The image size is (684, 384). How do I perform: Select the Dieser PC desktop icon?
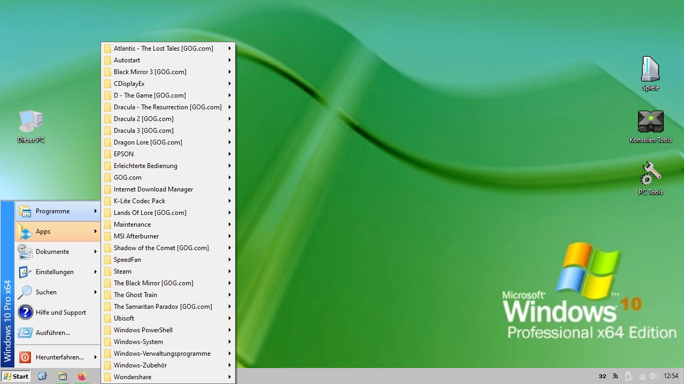[31, 126]
